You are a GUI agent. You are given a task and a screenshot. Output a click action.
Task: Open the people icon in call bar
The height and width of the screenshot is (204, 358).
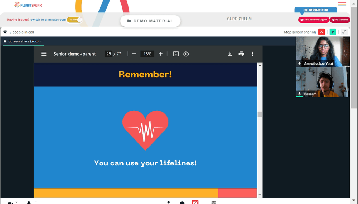pos(169,203)
